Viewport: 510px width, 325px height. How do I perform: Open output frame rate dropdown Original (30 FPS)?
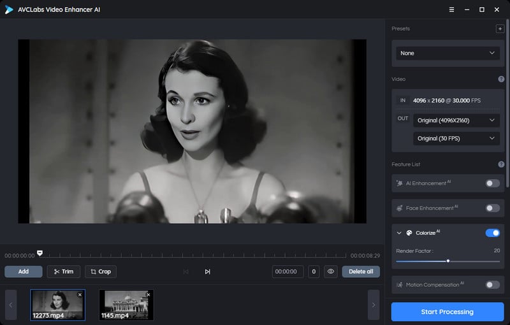click(x=456, y=138)
